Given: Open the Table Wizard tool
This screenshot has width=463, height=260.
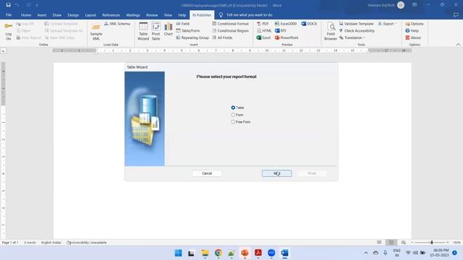Looking at the screenshot, I should [143, 31].
